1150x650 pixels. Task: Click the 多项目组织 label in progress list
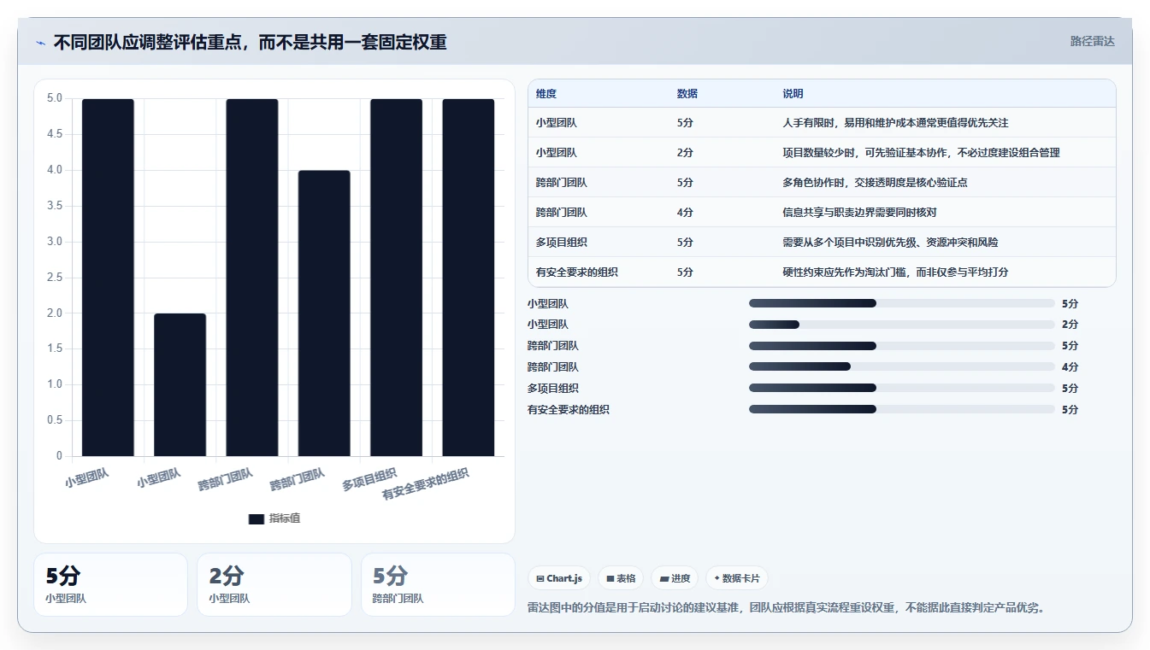coord(553,389)
